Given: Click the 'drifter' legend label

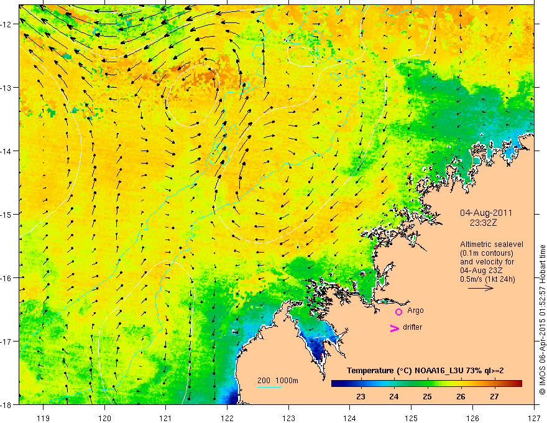Looking at the screenshot, I should pyautogui.click(x=412, y=327).
